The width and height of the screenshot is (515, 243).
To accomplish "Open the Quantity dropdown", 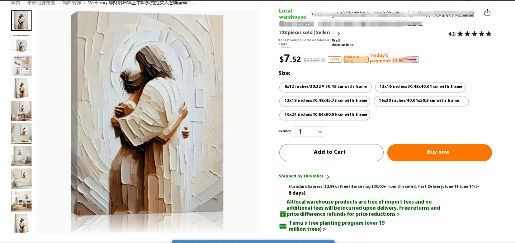I will tap(309, 132).
